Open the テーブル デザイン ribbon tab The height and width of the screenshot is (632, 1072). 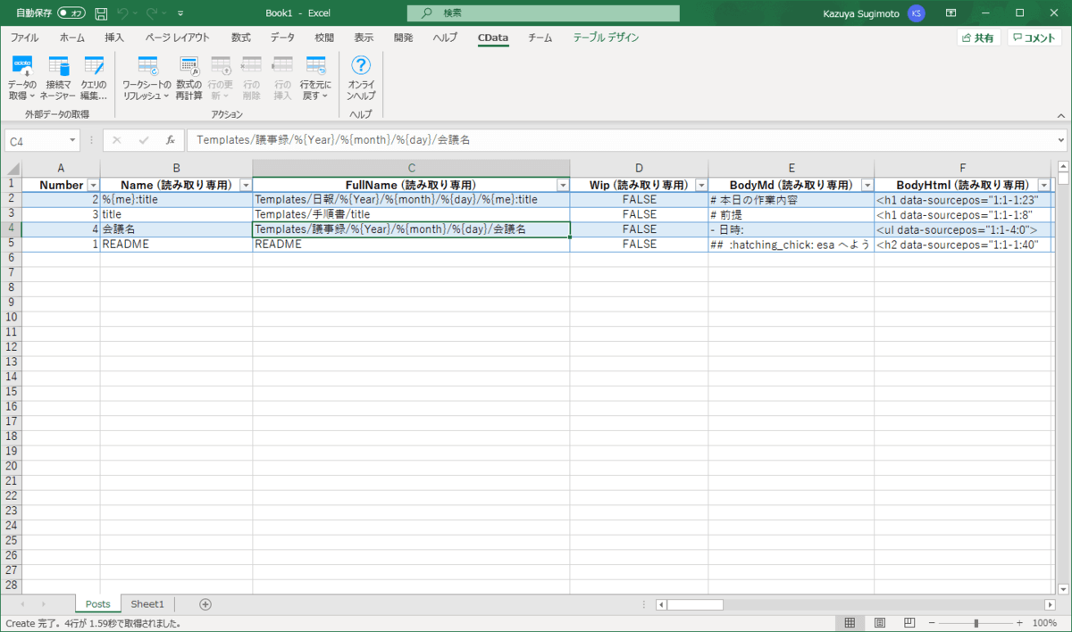pos(606,37)
